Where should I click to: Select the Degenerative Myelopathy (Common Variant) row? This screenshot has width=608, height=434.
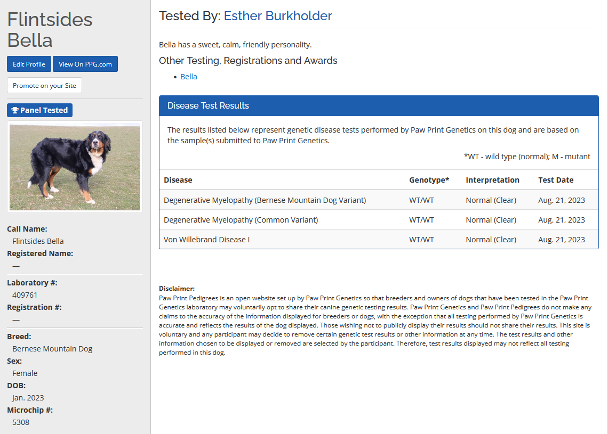click(x=241, y=220)
